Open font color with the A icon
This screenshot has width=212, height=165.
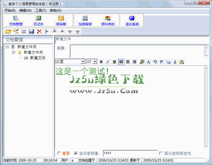tap(148, 62)
